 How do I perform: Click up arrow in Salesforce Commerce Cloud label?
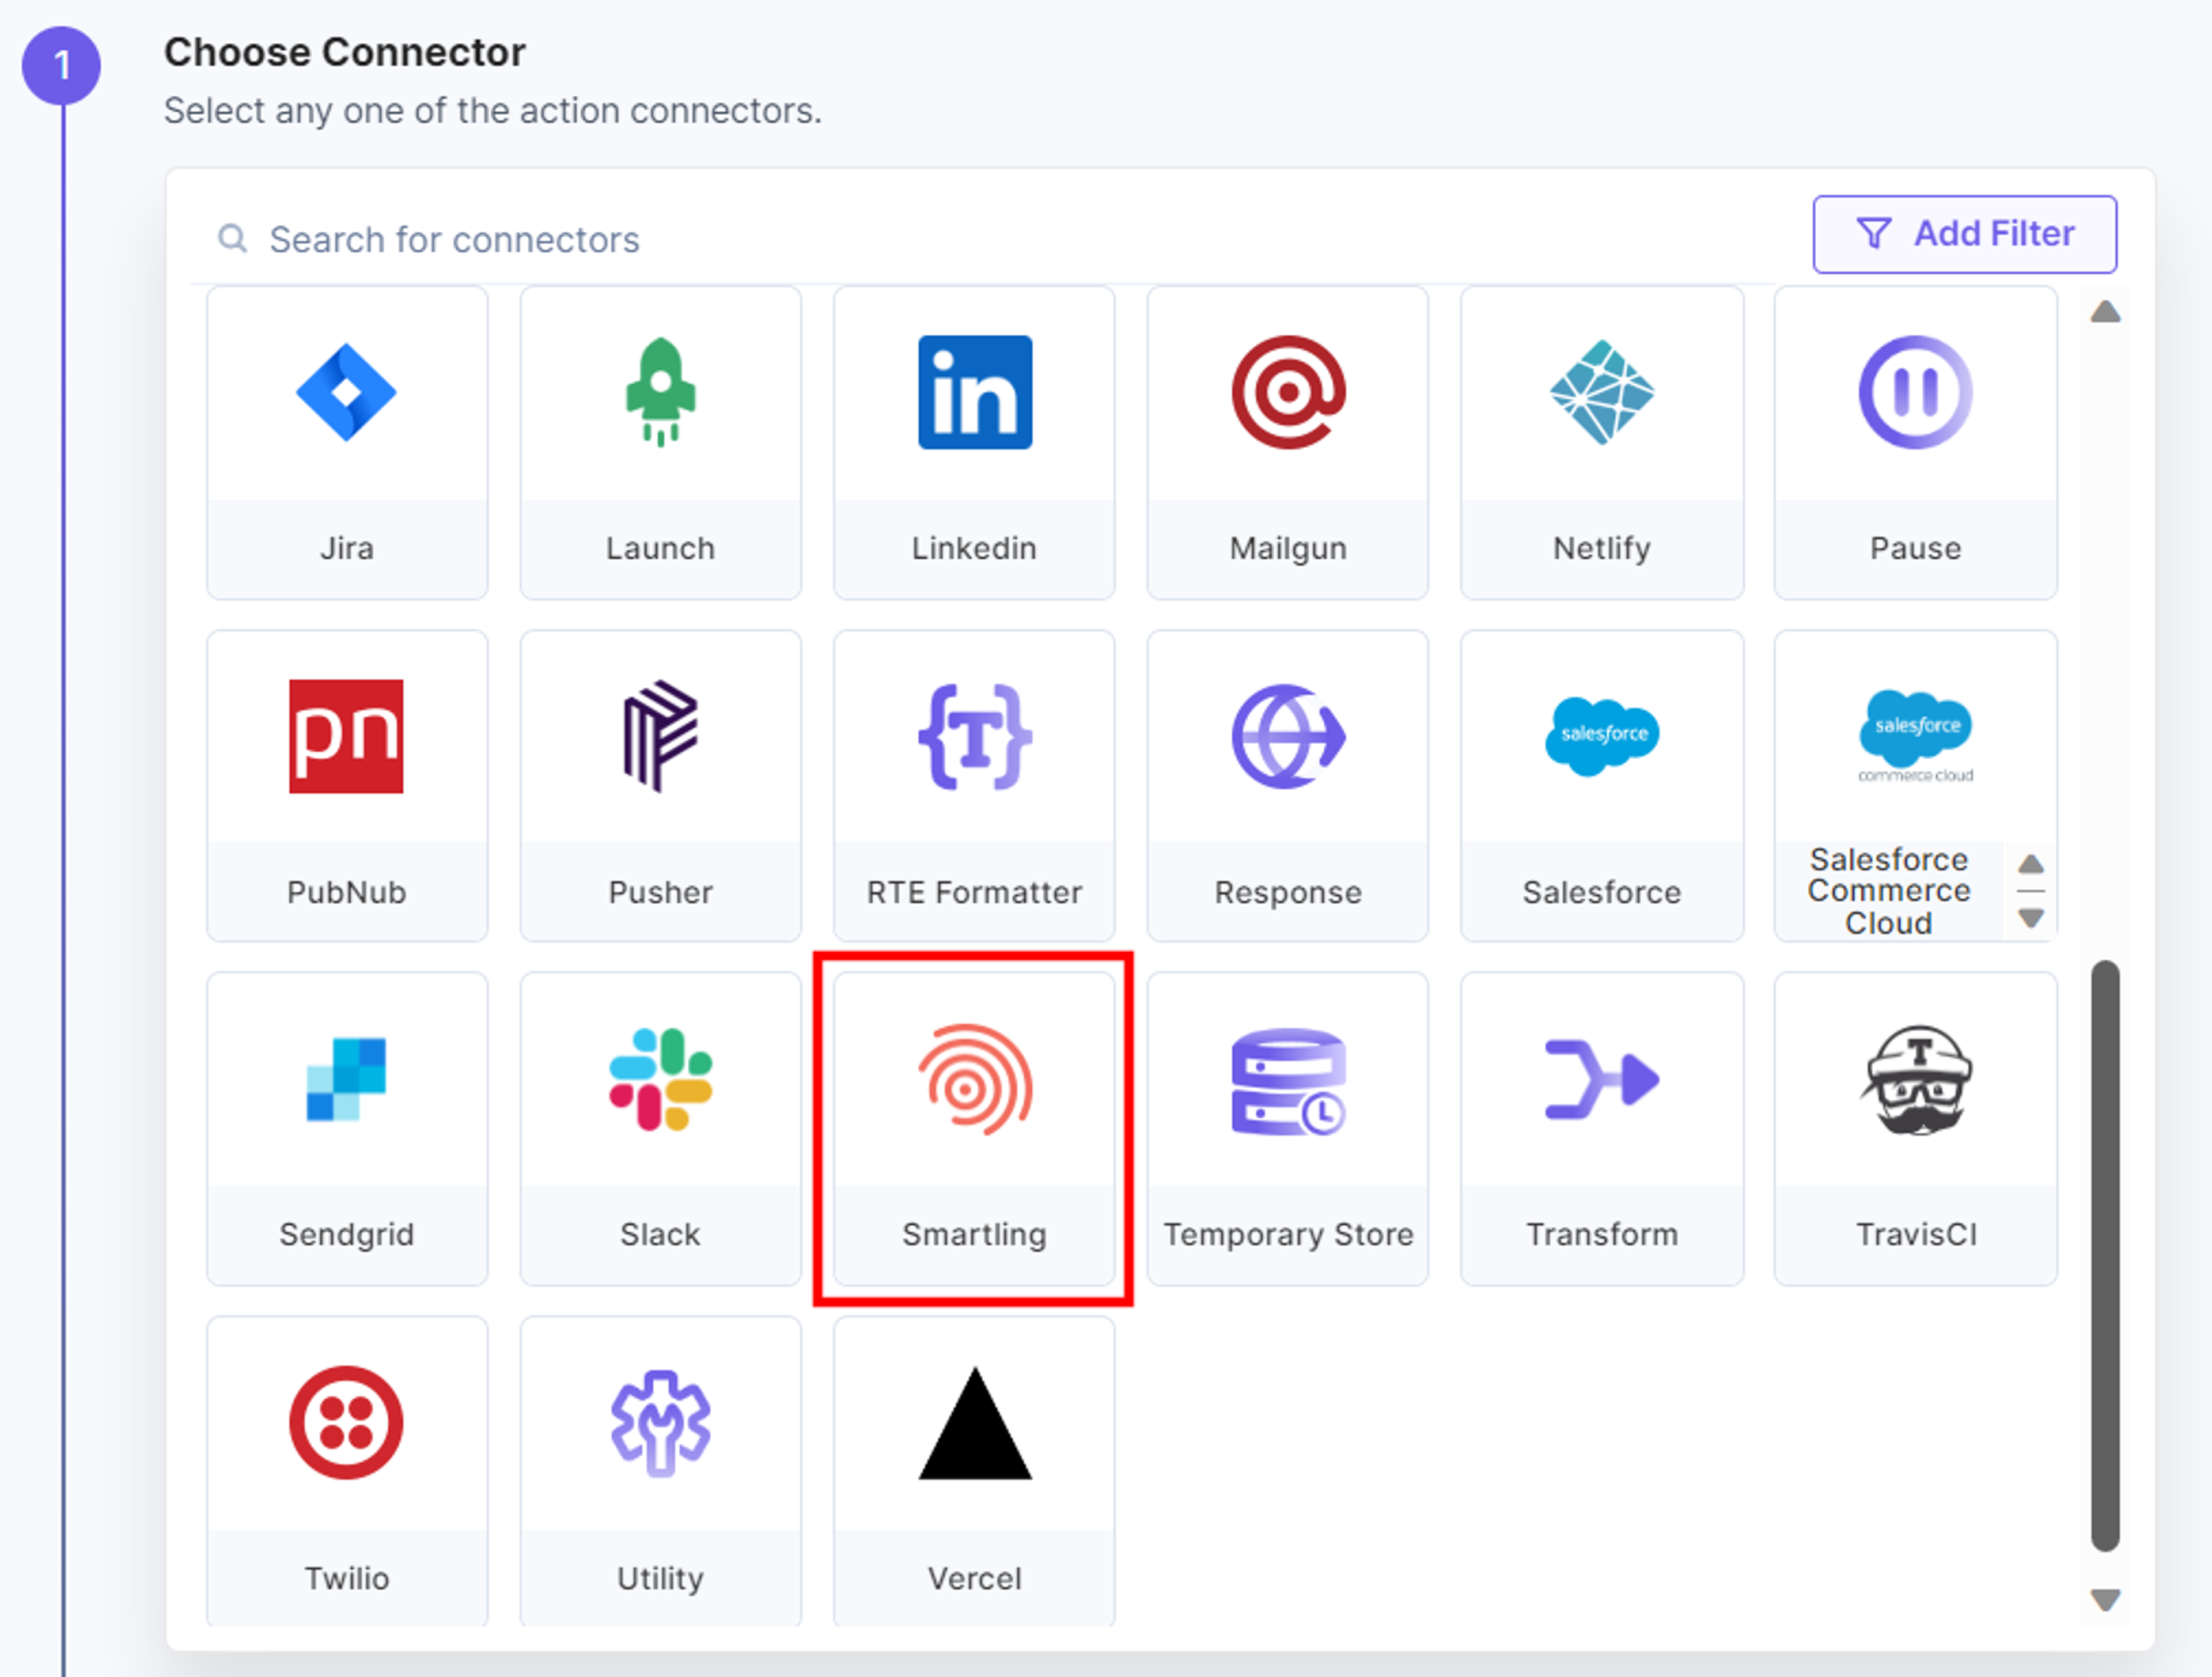click(2030, 864)
